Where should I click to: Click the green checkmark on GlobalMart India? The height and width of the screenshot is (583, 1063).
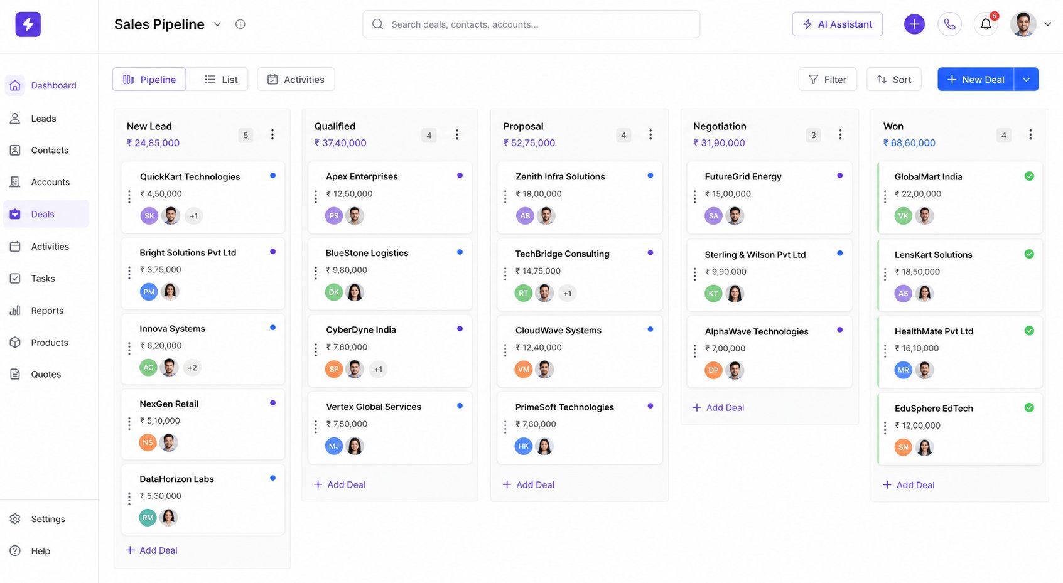pyautogui.click(x=1029, y=176)
